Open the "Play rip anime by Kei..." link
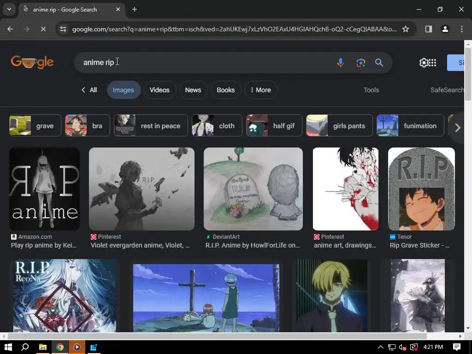The image size is (472, 354). (44, 245)
